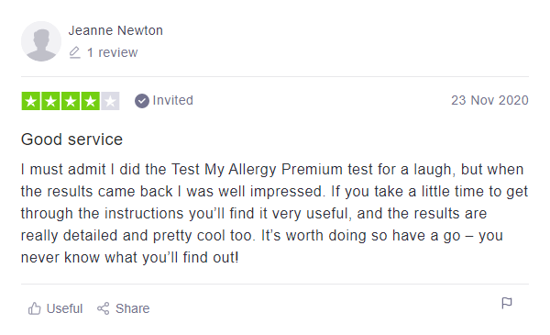Flag this review with the flag icon

pyautogui.click(x=507, y=303)
